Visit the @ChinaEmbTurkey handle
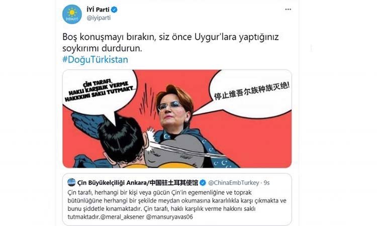The width and height of the screenshot is (377, 226). 233,183
